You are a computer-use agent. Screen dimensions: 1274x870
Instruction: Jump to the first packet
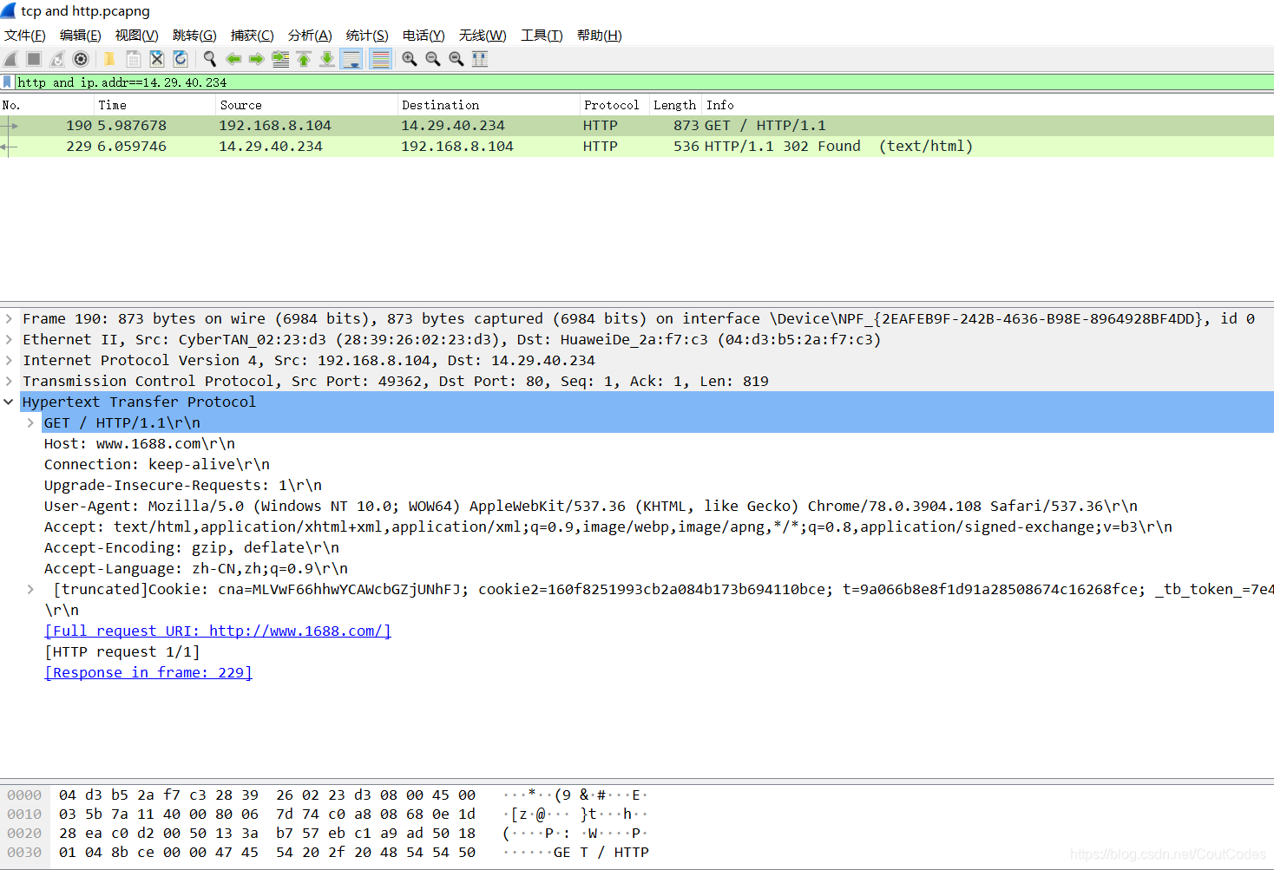304,59
